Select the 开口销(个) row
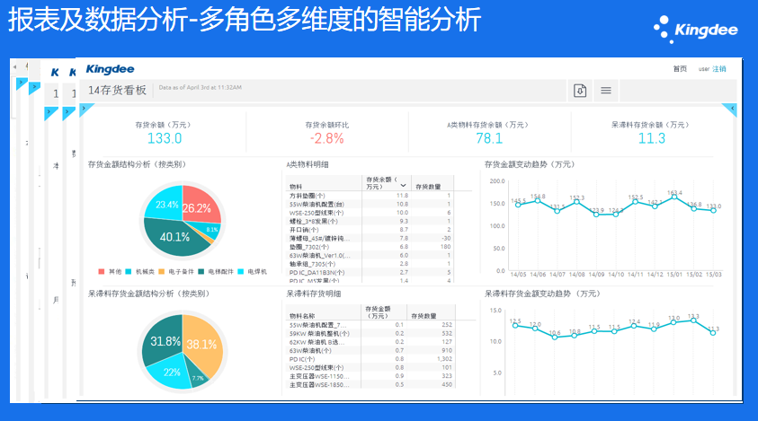 tap(370, 230)
